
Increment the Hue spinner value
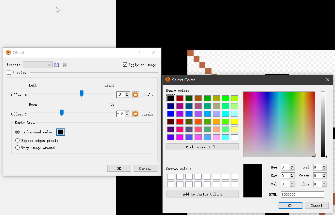pos(292,166)
